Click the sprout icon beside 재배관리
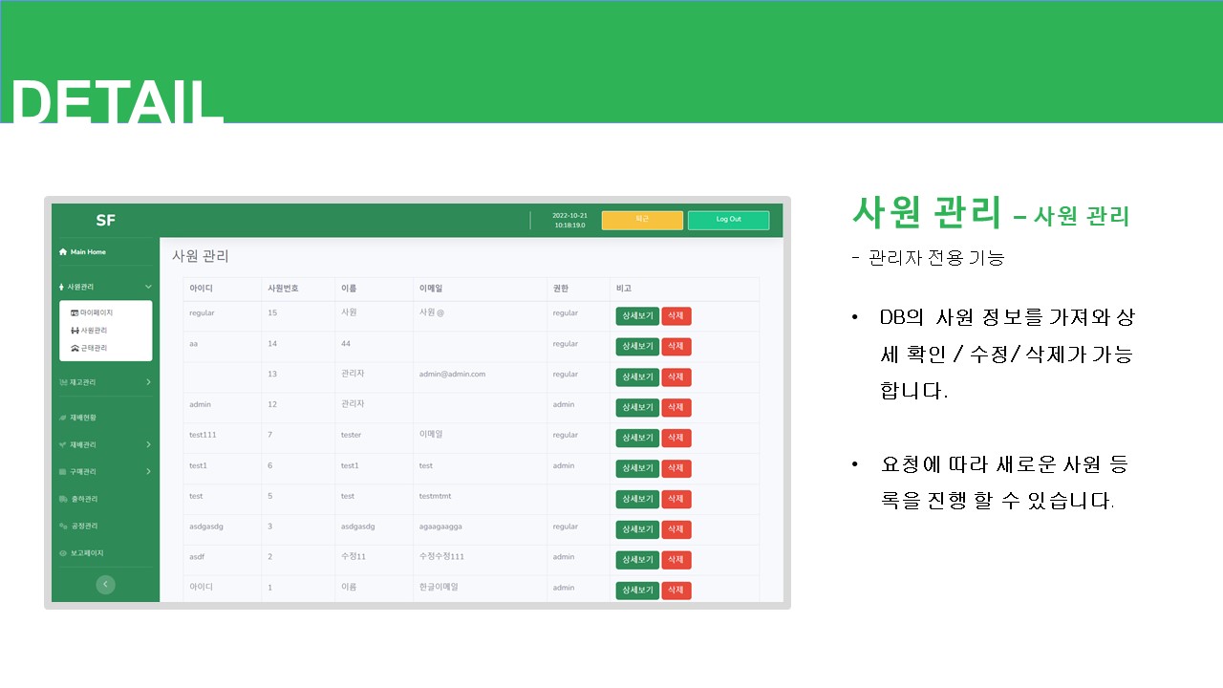 63,444
